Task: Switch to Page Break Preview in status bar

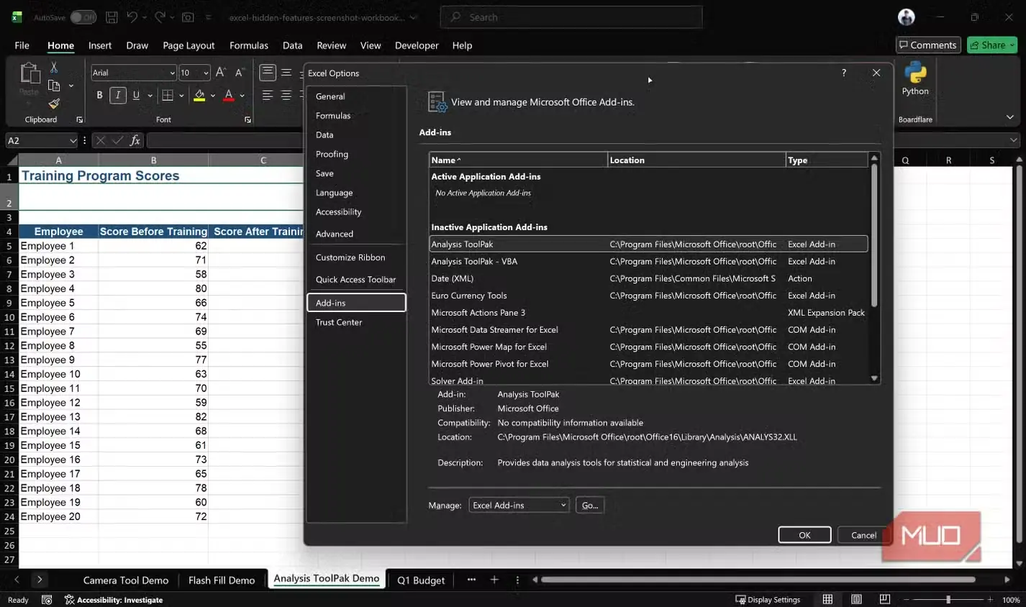Action: [x=885, y=600]
